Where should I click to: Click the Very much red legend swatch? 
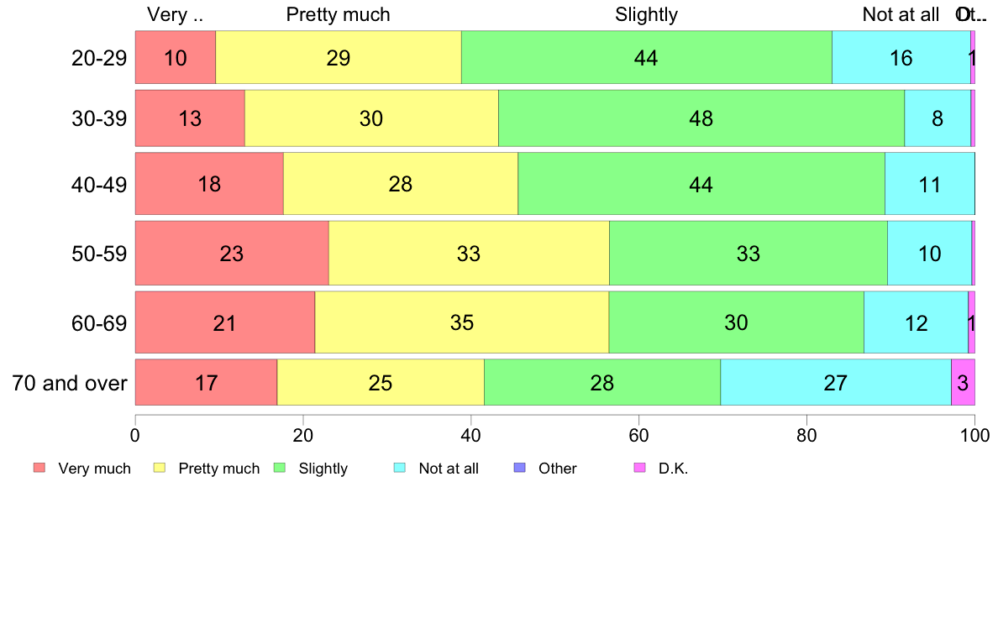click(x=39, y=468)
